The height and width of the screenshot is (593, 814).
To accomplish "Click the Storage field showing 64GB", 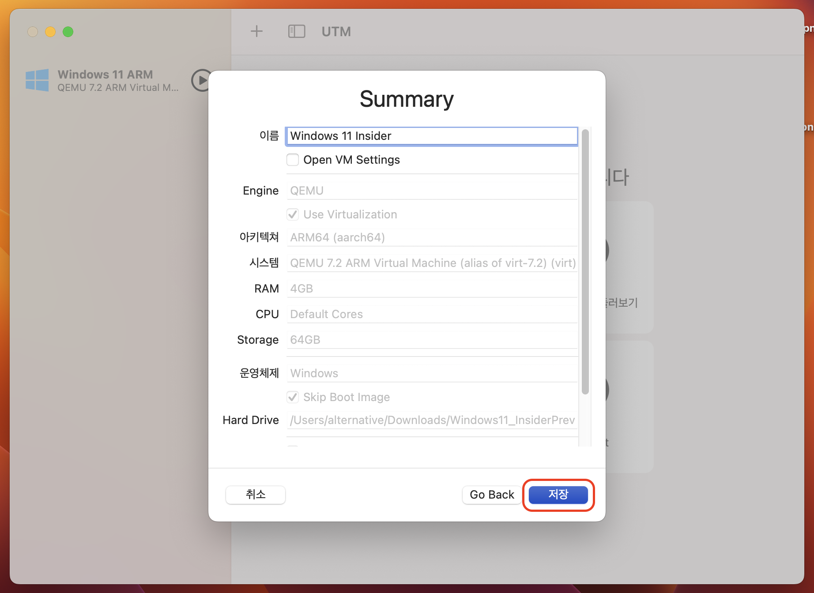I will coord(432,340).
